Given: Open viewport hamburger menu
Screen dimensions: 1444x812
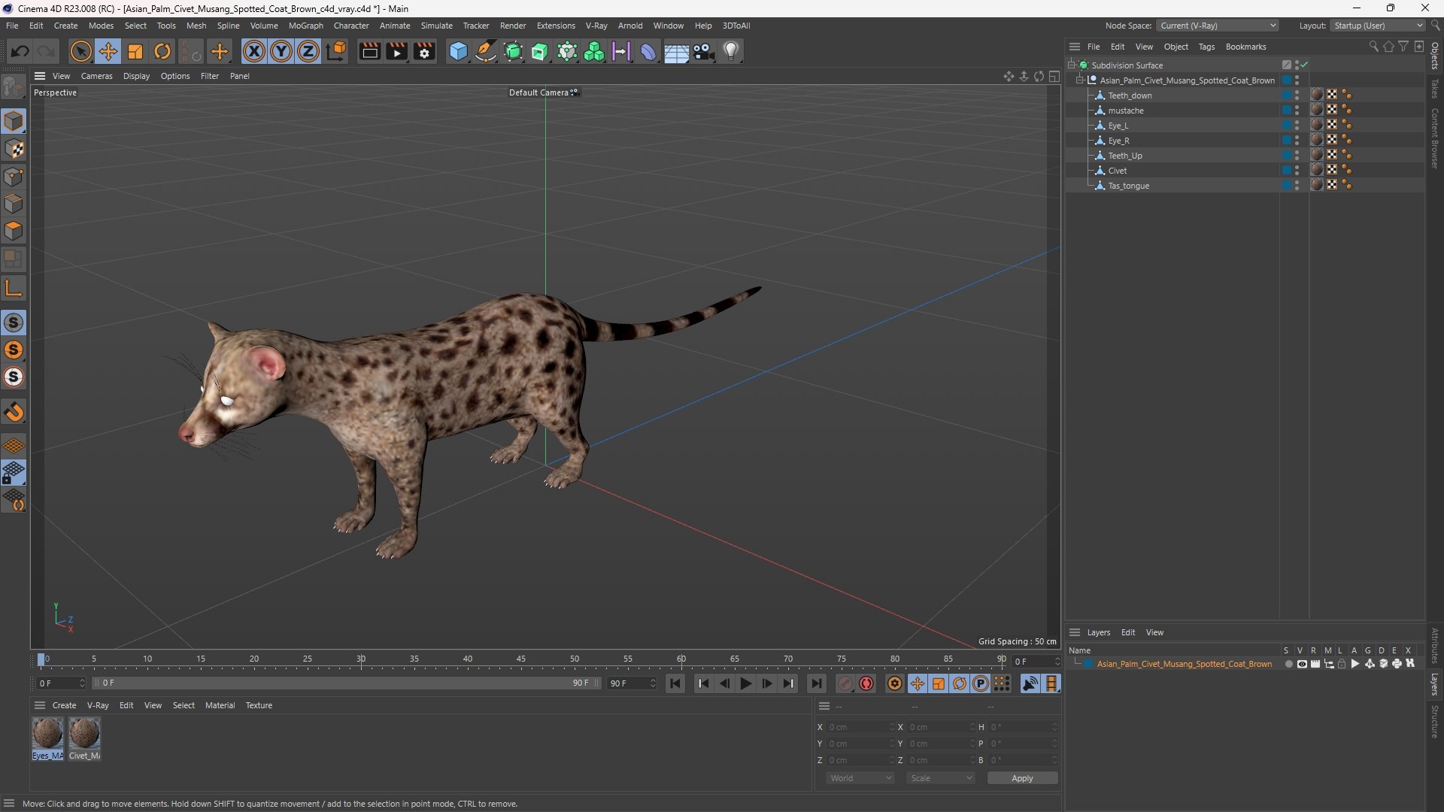Looking at the screenshot, I should pyautogui.click(x=40, y=76).
